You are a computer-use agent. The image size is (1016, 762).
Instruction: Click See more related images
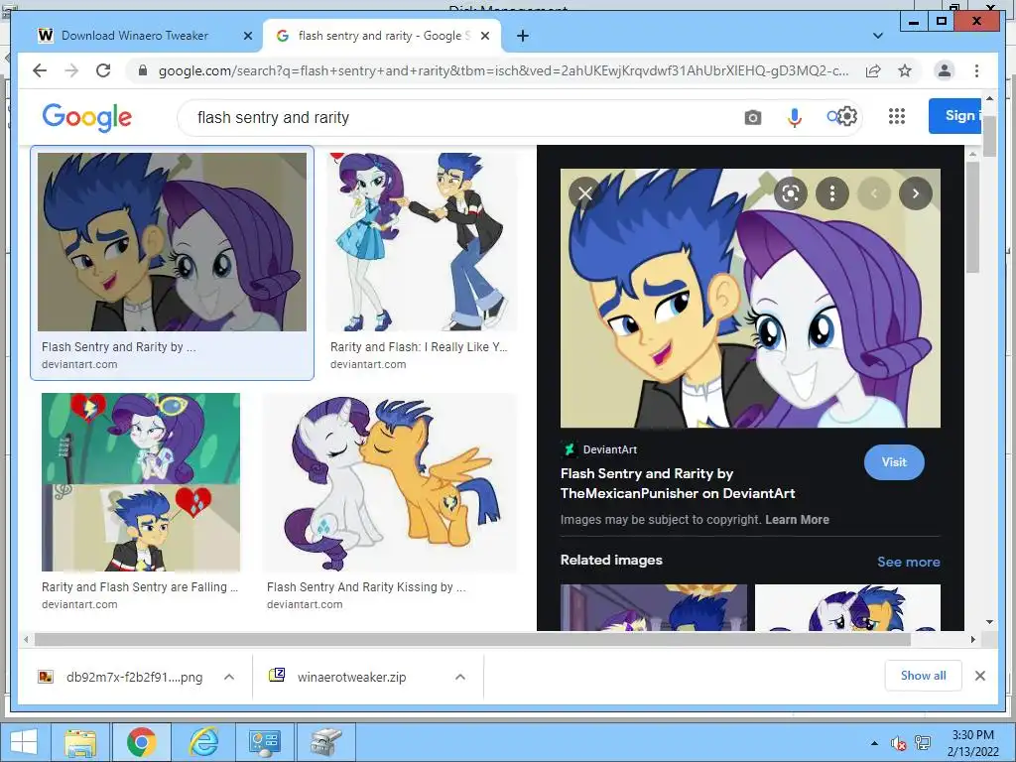(x=909, y=562)
